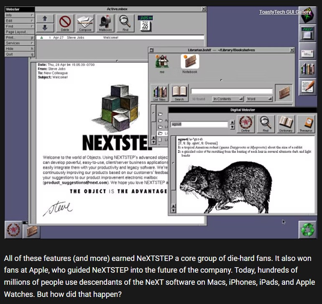Image resolution: width=322 pixels, height=304 pixels.
Task: Click the Find magnifier in Digital Webster
Action: coord(266,124)
